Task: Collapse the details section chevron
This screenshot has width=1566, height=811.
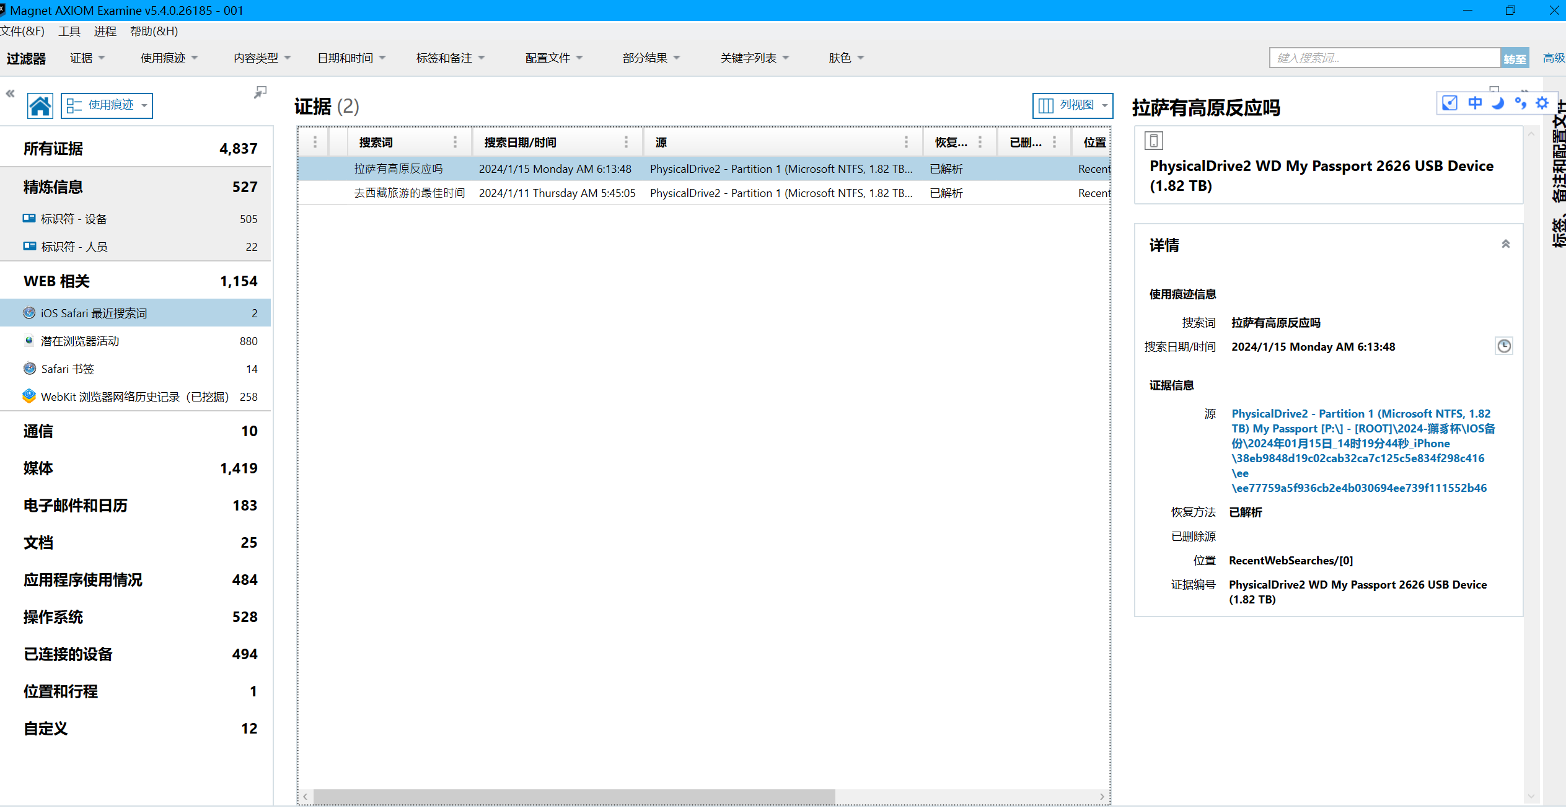Action: tap(1505, 244)
